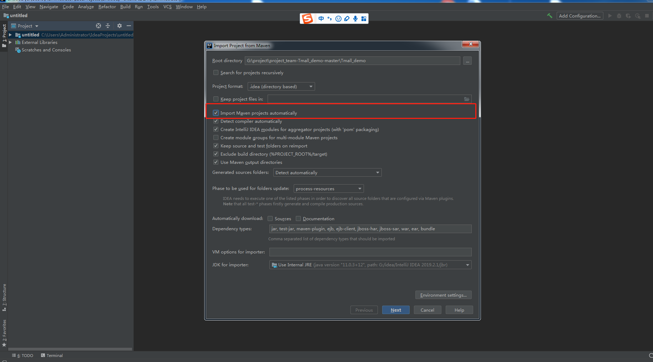
Task: Open JDK for importer dropdown
Action: tap(370, 265)
